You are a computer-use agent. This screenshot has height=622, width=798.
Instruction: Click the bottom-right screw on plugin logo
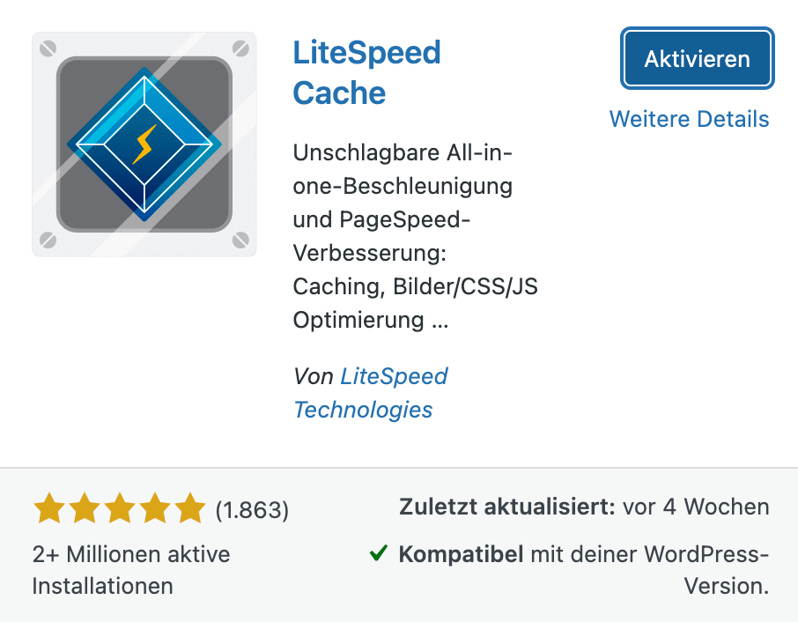click(240, 240)
